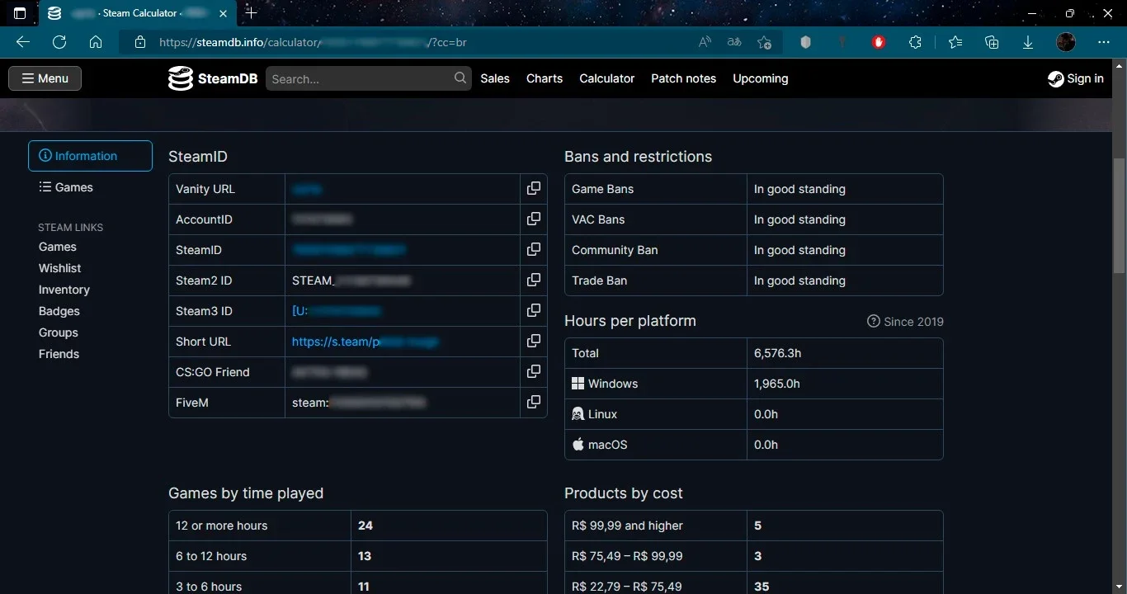Copy the Vanity URL value
The width and height of the screenshot is (1127, 594).
coord(534,189)
